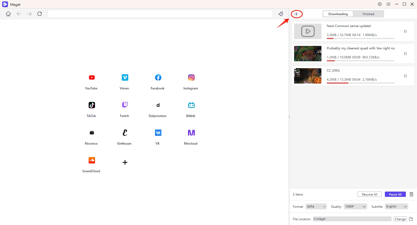Open the Facebook site shortcut
The width and height of the screenshot is (417, 225).
tap(158, 82)
